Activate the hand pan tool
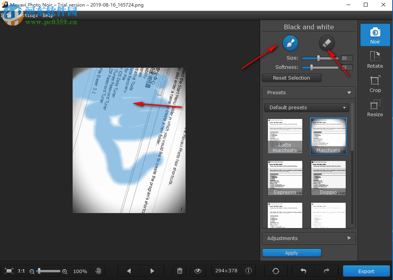393x280 pixels. click(x=98, y=271)
